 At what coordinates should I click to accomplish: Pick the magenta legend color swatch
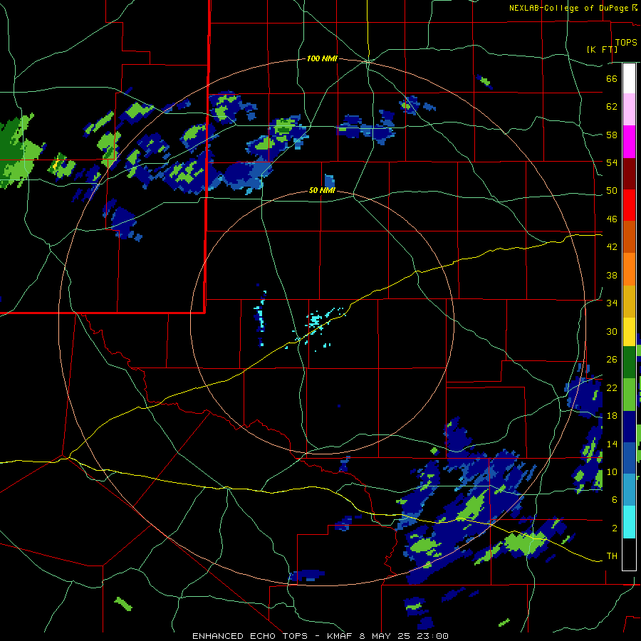[629, 142]
